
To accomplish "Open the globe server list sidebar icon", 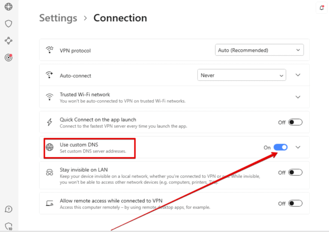I will point(9,6).
